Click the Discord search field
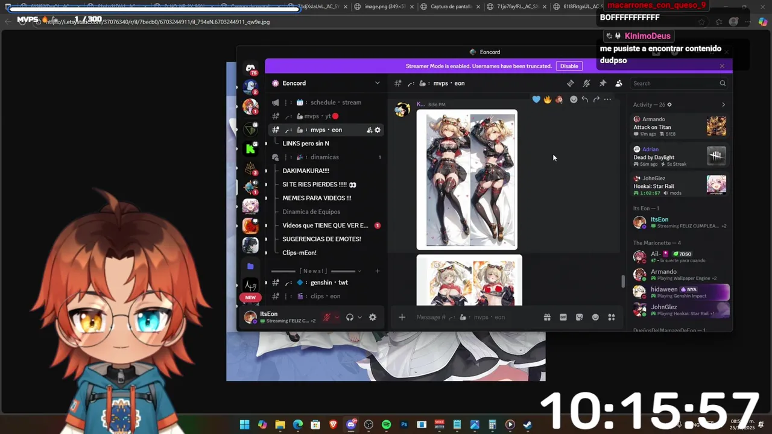The width and height of the screenshot is (772, 434). (679, 83)
